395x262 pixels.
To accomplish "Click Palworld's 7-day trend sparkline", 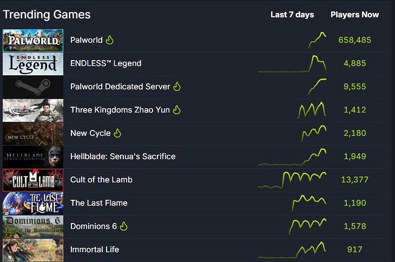I will click(318, 40).
